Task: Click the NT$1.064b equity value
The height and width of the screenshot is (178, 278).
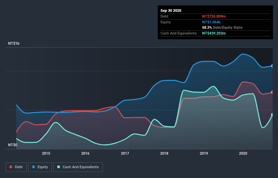Action: pyautogui.click(x=211, y=22)
